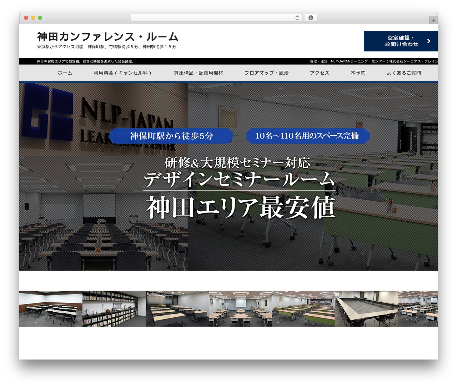Click the 神保町駅から徒歩5分 badge
The height and width of the screenshot is (387, 457).
(171, 136)
